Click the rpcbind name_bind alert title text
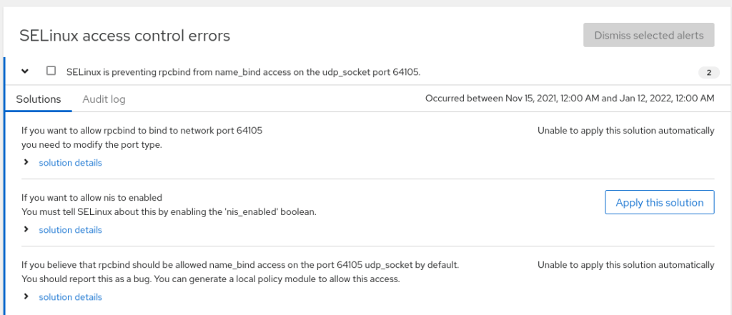The width and height of the screenshot is (732, 315). pyautogui.click(x=243, y=72)
